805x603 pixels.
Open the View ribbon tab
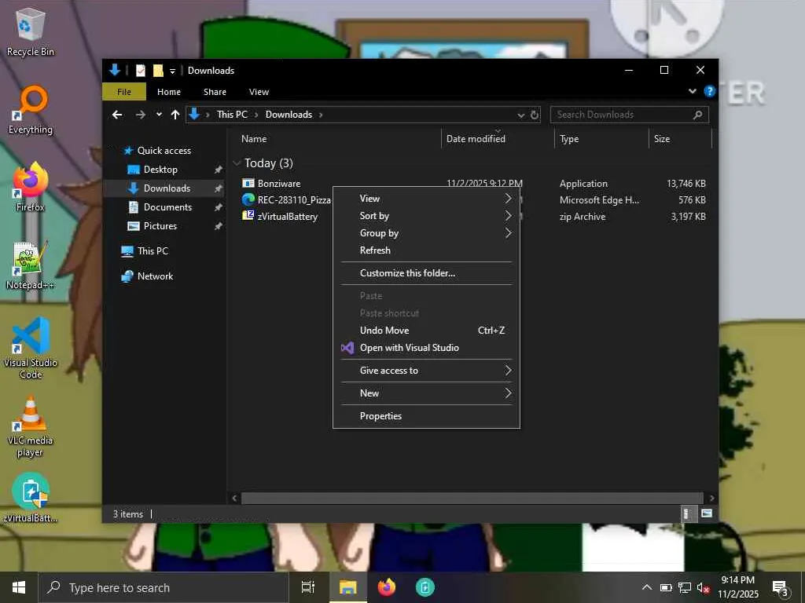259,92
